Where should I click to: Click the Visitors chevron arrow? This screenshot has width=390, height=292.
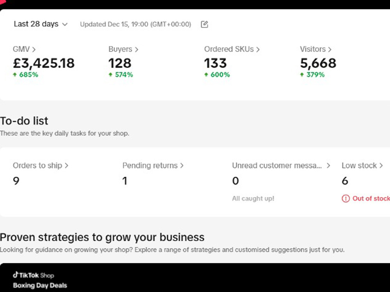pos(330,49)
